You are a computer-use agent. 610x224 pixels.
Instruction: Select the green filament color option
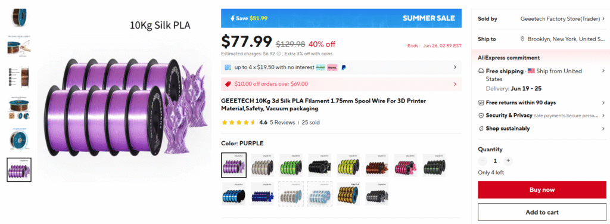(x=291, y=166)
